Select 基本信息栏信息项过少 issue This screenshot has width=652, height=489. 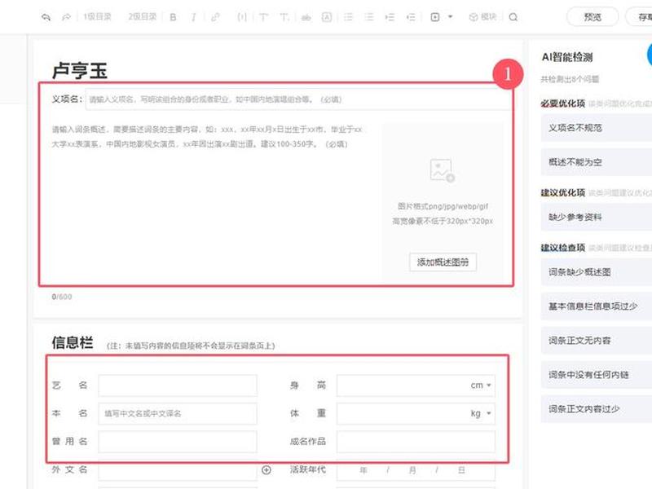click(x=597, y=306)
